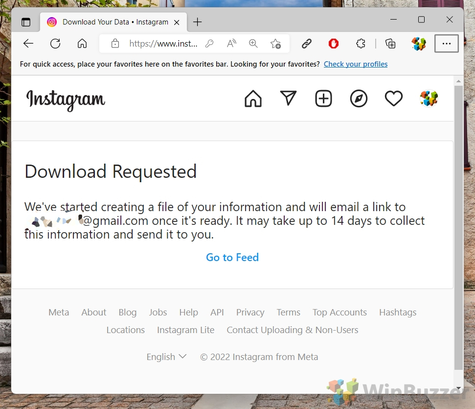View site information lock icon
Image resolution: width=475 pixels, height=409 pixels.
pyautogui.click(x=115, y=44)
